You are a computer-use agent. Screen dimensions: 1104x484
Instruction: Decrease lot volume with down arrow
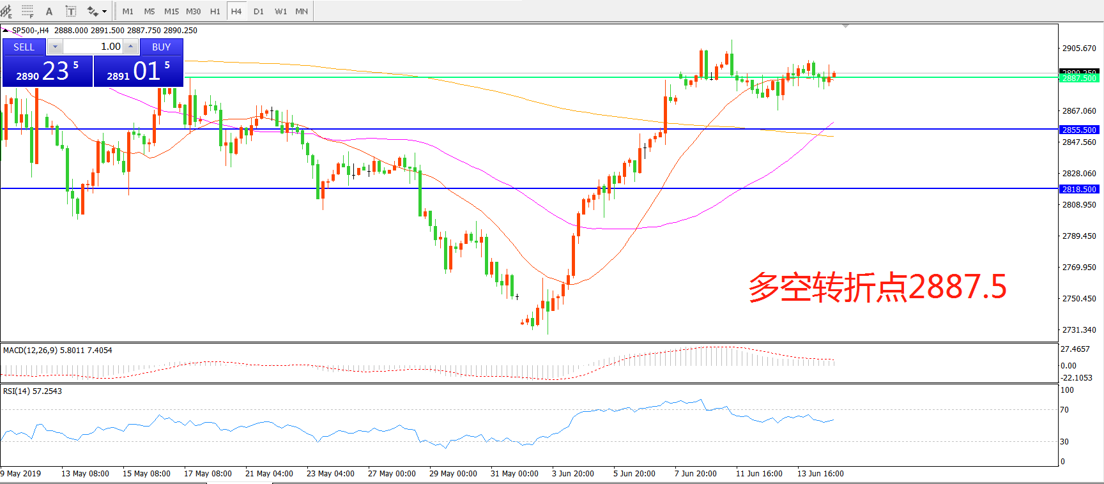pos(55,47)
